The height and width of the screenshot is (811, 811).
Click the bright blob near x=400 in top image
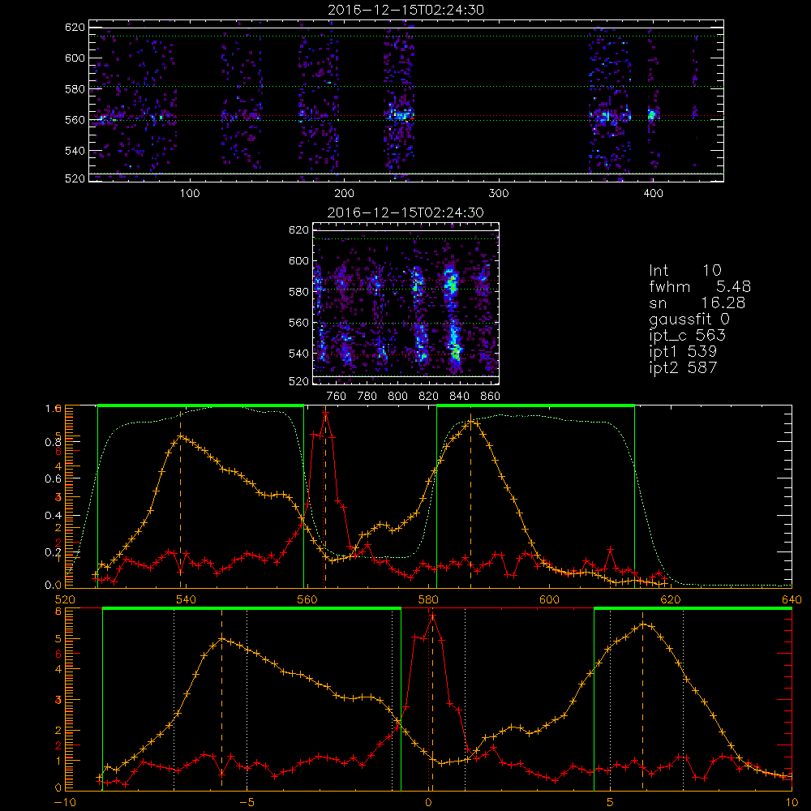652,115
